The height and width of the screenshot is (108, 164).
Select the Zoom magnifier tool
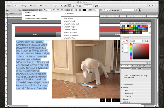73,6
